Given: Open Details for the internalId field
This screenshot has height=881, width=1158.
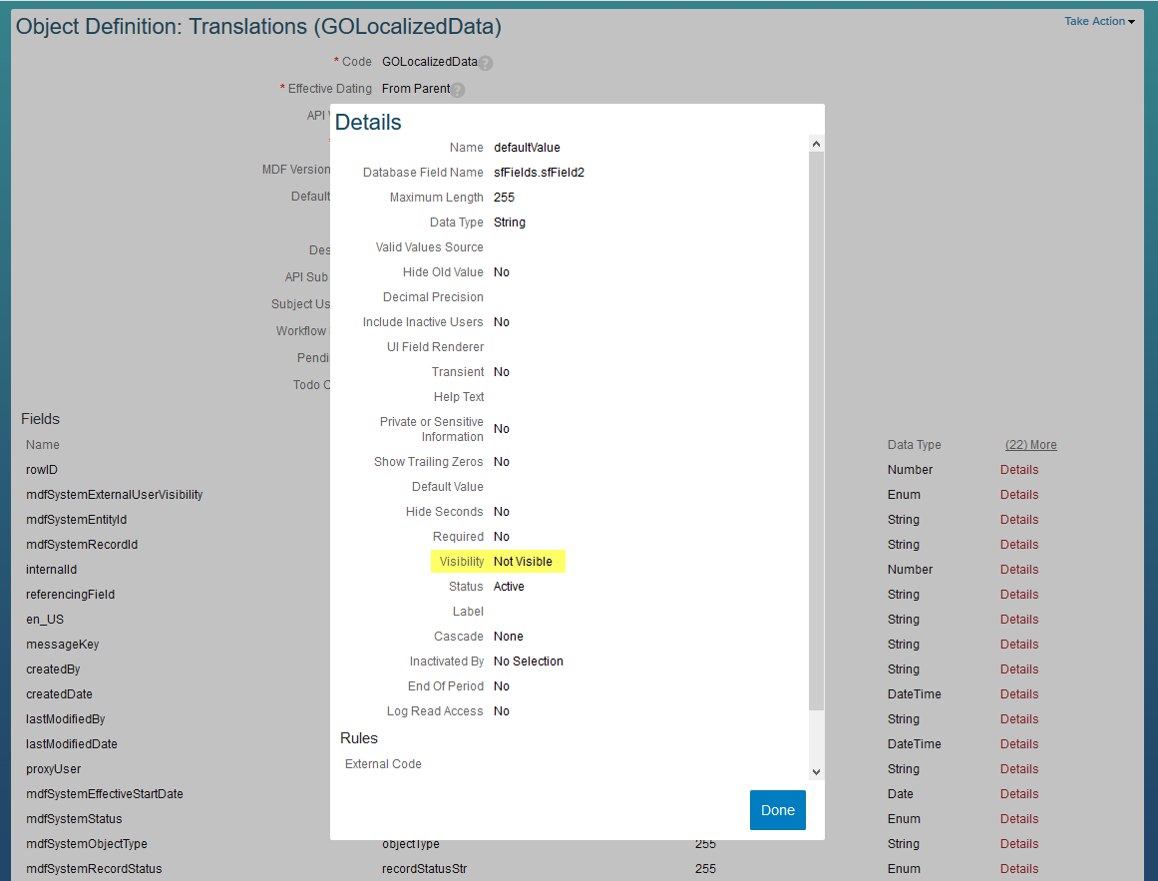Looking at the screenshot, I should pyautogui.click(x=1019, y=570).
